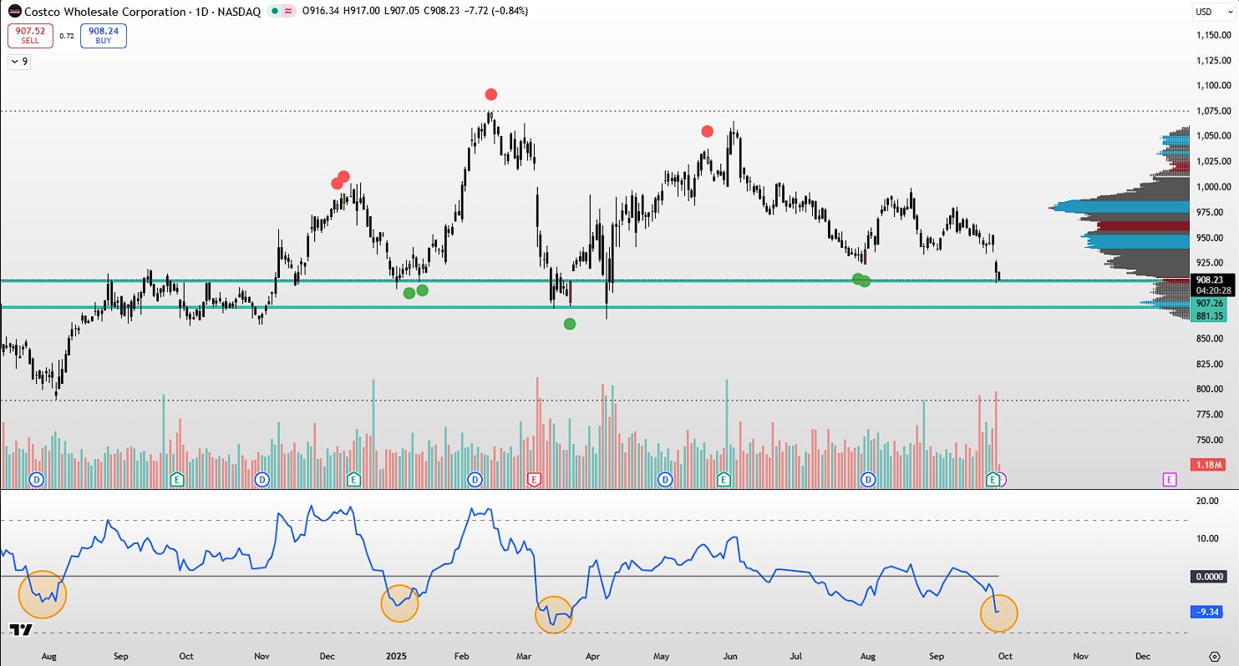1239x666 pixels.
Task: Open dividend marker below February 2025
Action: [x=475, y=479]
